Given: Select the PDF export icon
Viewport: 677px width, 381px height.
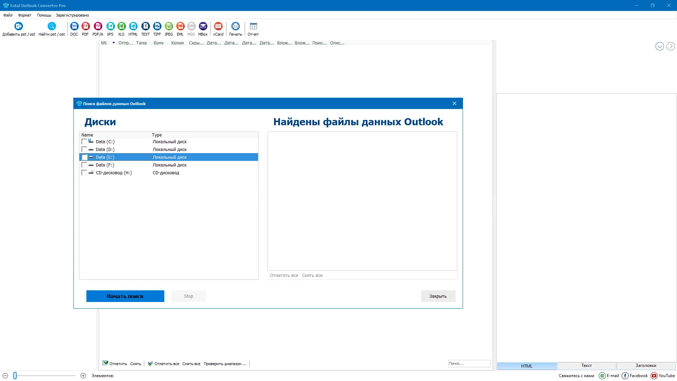Looking at the screenshot, I should coord(85,26).
